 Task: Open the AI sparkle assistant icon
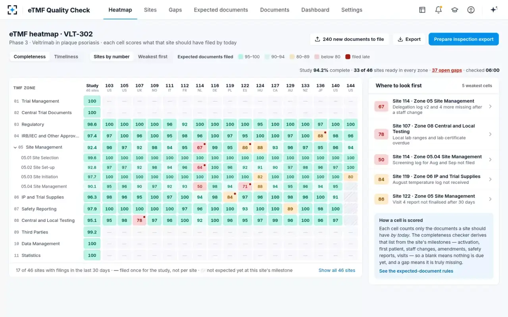tap(494, 10)
